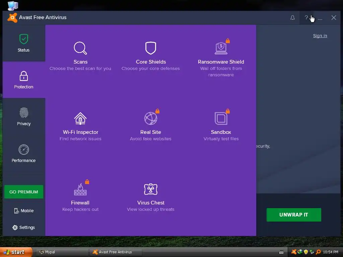Open the Performance tab
The height and width of the screenshot is (257, 343).
(x=24, y=153)
